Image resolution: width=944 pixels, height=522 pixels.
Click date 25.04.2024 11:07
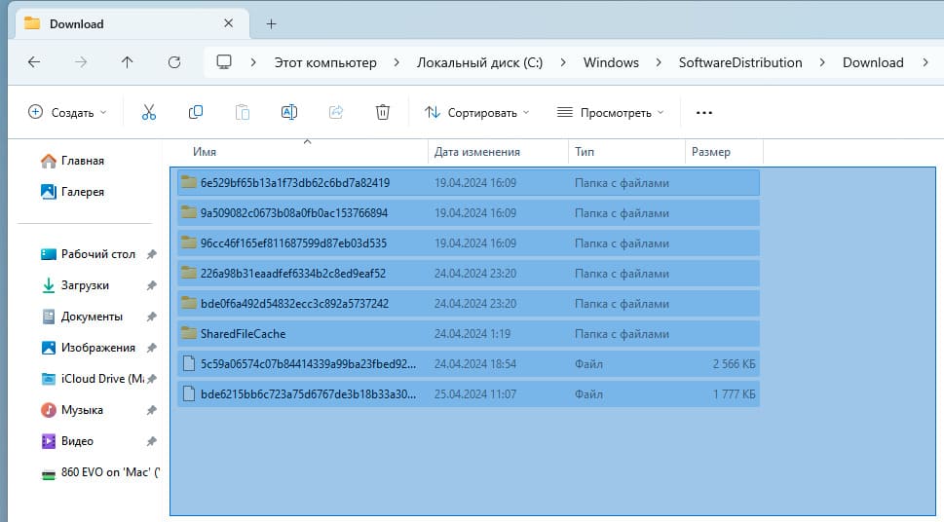[x=475, y=393]
